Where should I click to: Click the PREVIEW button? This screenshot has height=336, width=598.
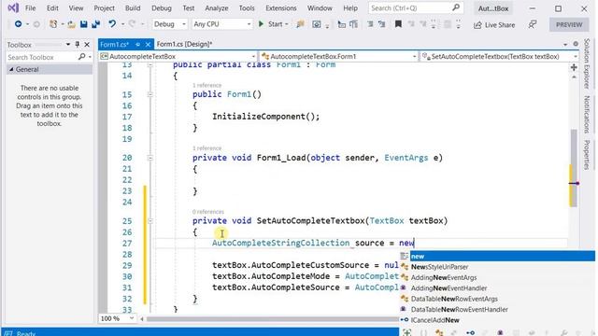pos(569,25)
